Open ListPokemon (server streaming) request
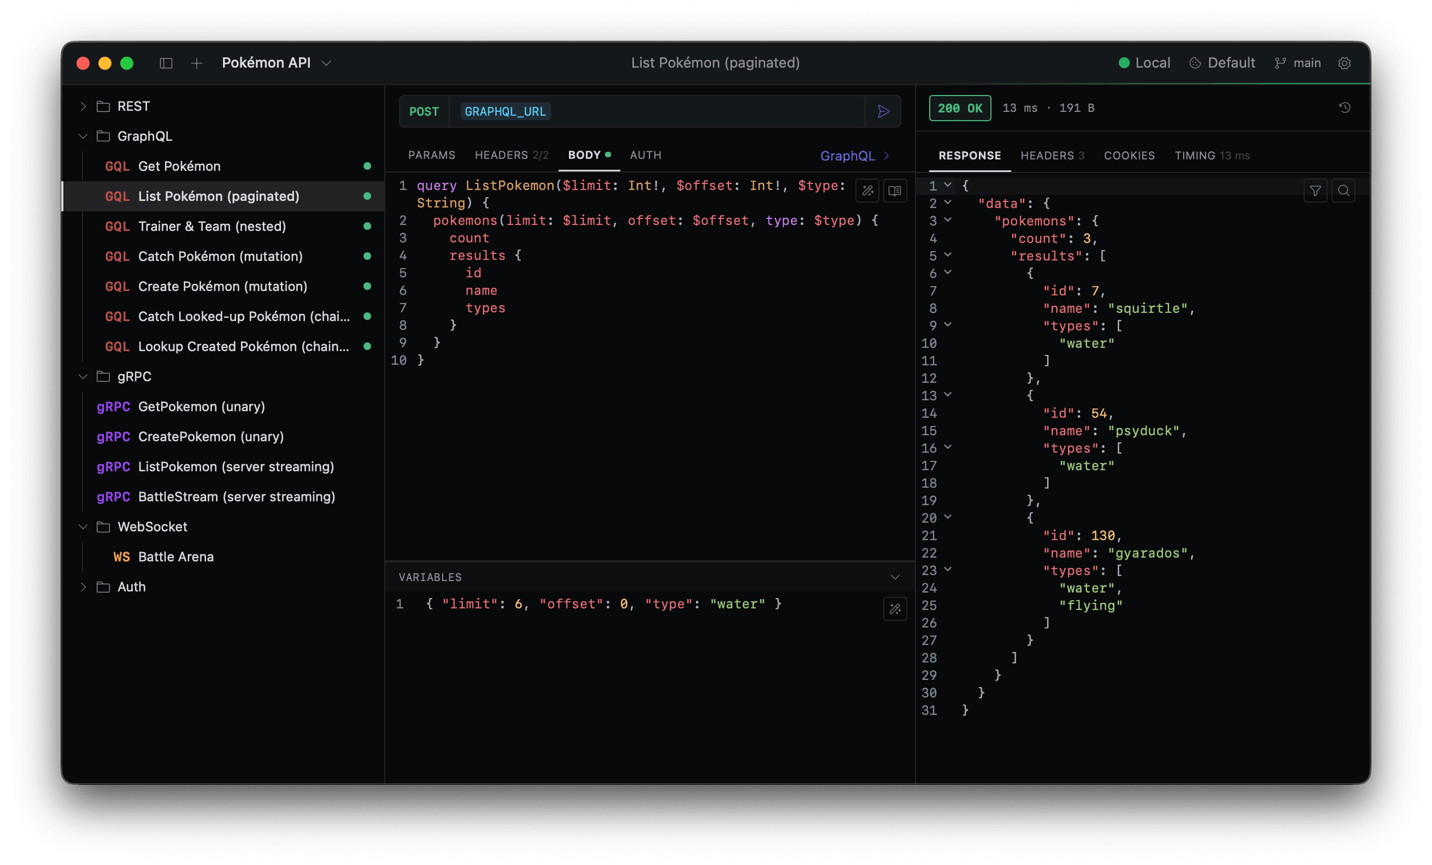 click(x=223, y=467)
